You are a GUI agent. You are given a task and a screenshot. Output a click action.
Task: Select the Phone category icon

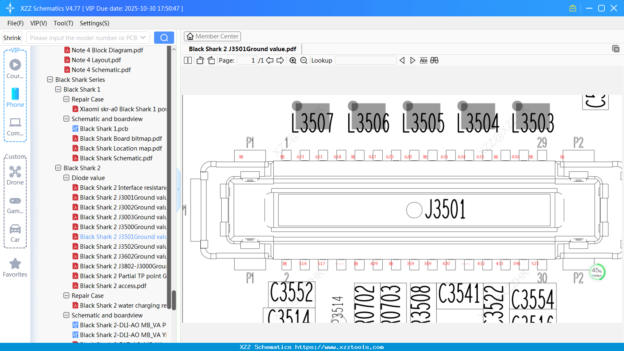tap(15, 97)
